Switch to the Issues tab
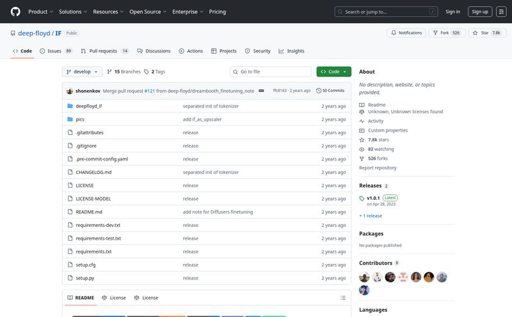Image resolution: width=512 pixels, height=317 pixels. [x=56, y=51]
